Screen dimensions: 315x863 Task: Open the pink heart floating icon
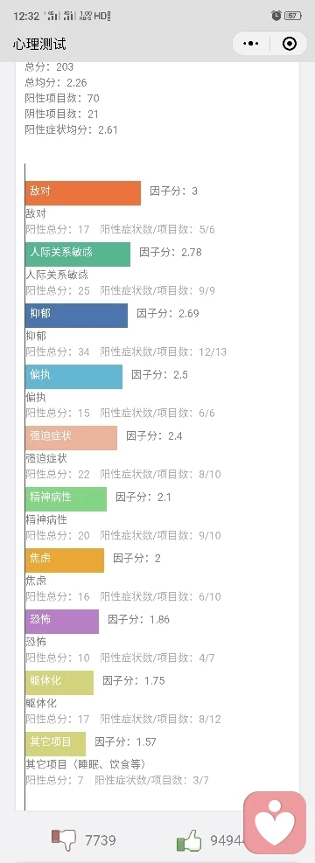coord(275,823)
